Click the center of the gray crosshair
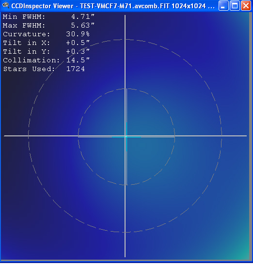 click(125, 136)
